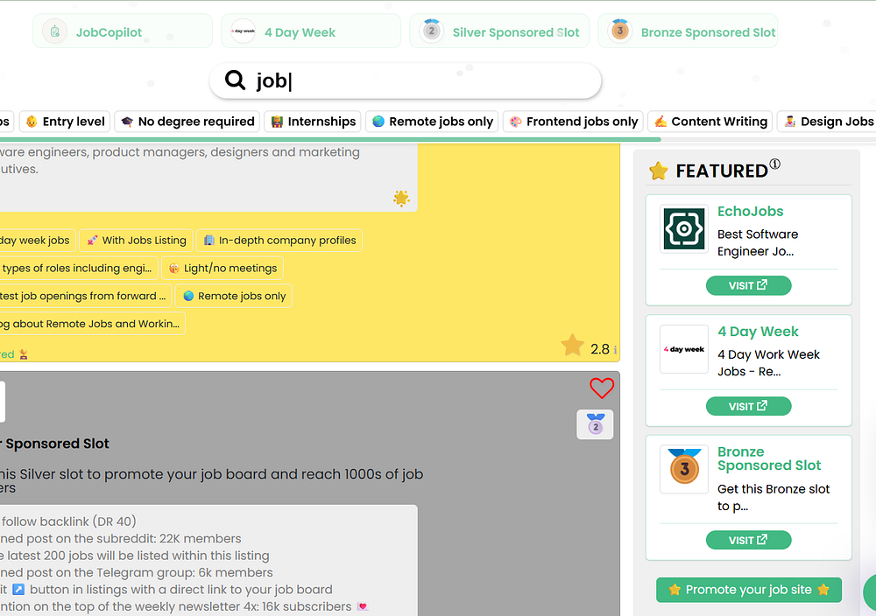Visit 4 Day Week via its VISIT button
Image resolution: width=876 pixels, height=616 pixels.
pyautogui.click(x=748, y=406)
